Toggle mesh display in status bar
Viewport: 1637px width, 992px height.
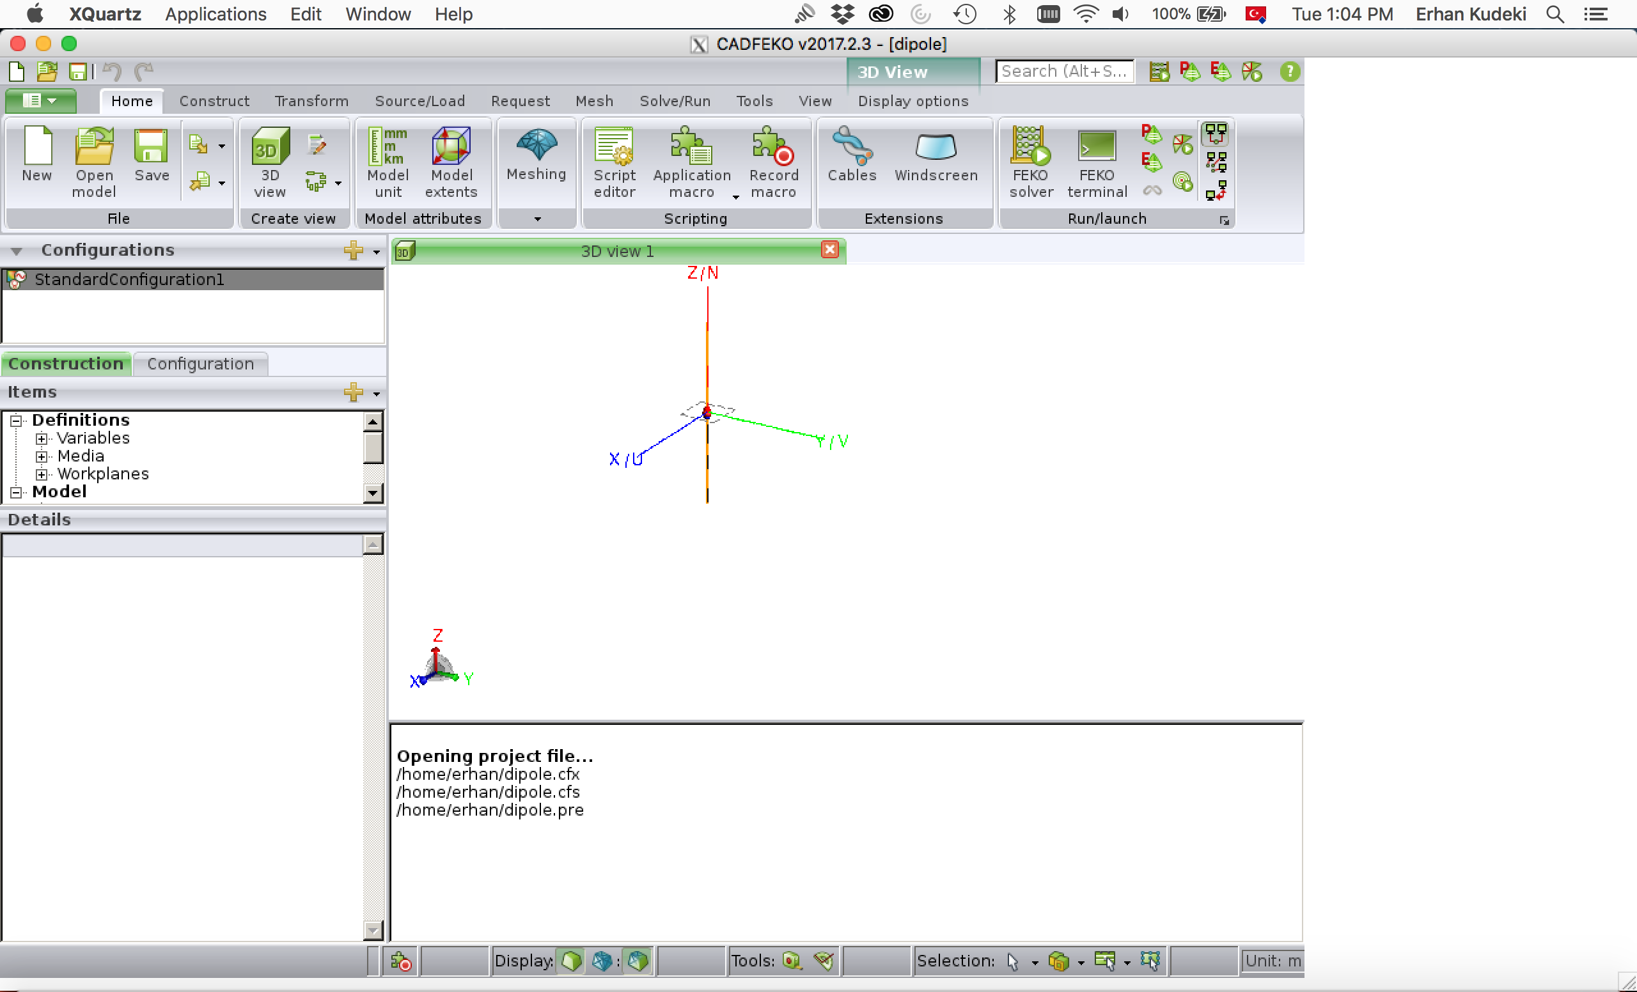point(602,961)
